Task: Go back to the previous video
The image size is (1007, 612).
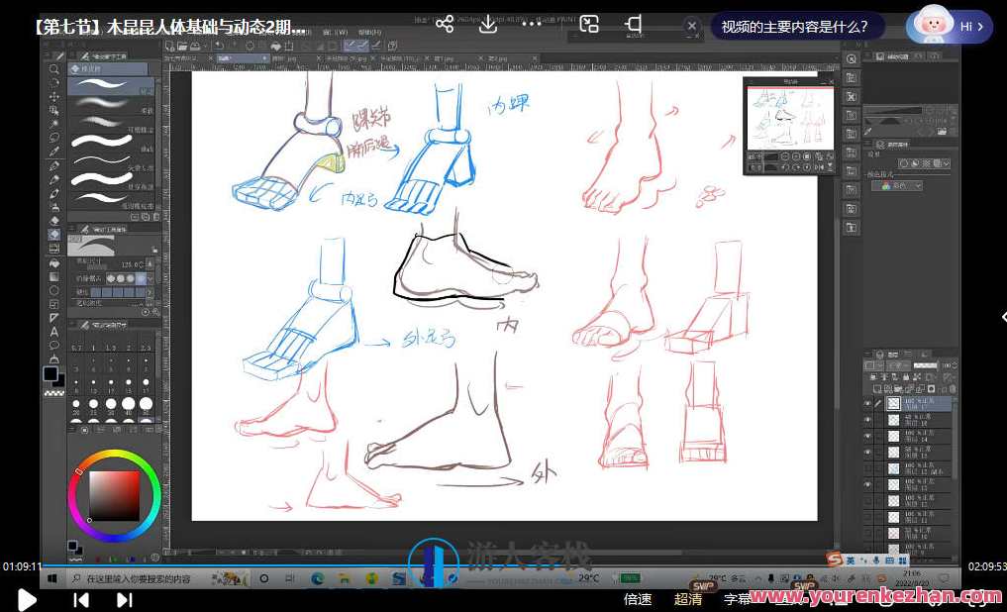Action: pyautogui.click(x=81, y=599)
